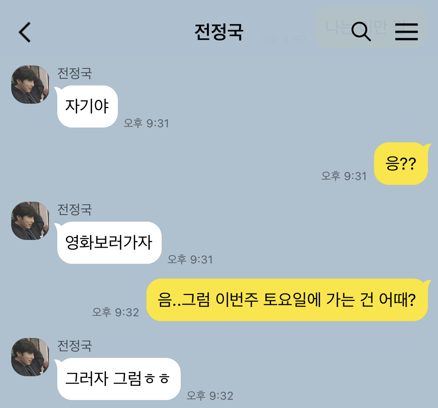Click sender name above 그러자 그럼 bubble
The width and height of the screenshot is (438, 408).
click(74, 346)
